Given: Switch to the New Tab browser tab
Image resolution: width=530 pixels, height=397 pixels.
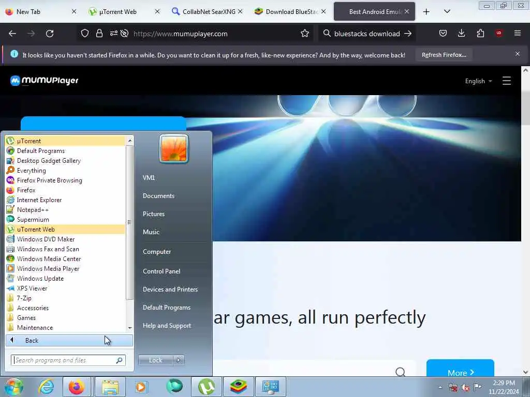Looking at the screenshot, I should pos(40,11).
